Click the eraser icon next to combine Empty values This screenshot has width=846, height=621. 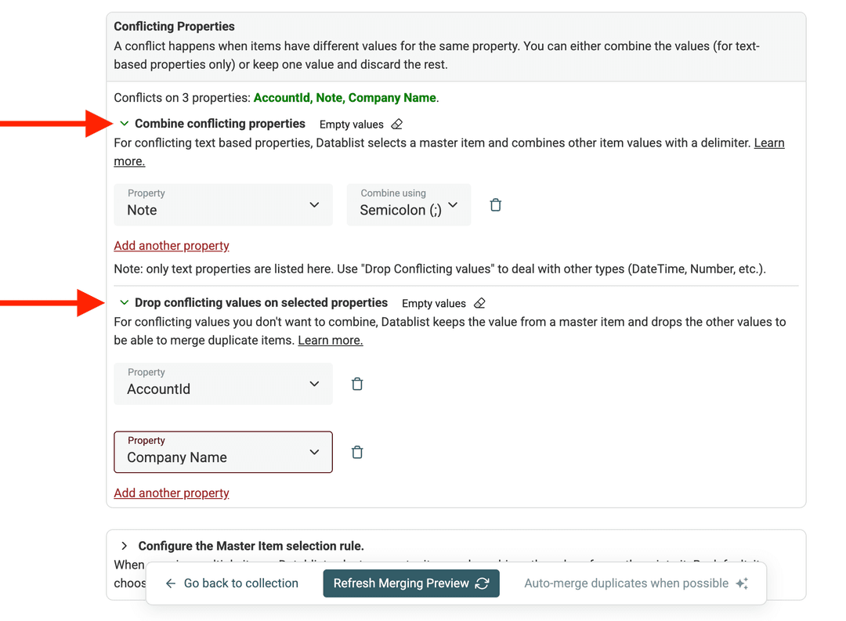[x=396, y=124]
